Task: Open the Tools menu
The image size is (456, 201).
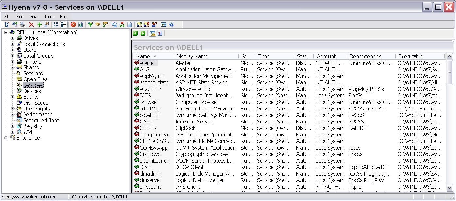Action: pos(48,16)
